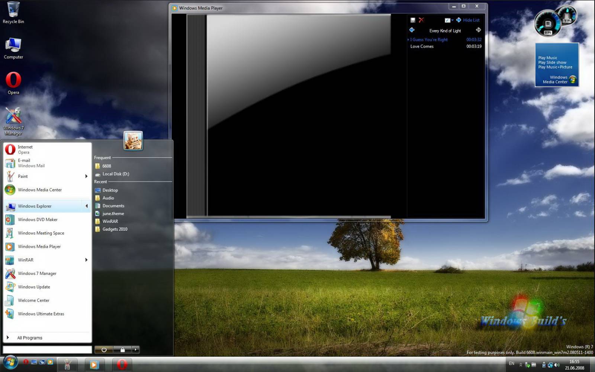Open the Opera desktop shortcut
The height and width of the screenshot is (372, 595).
[x=13, y=83]
